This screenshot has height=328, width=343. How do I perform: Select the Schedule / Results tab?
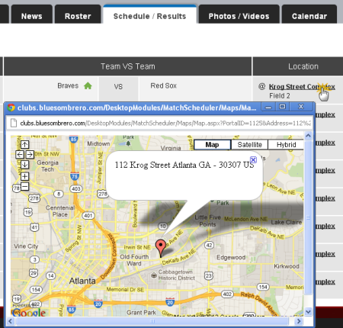[149, 14]
